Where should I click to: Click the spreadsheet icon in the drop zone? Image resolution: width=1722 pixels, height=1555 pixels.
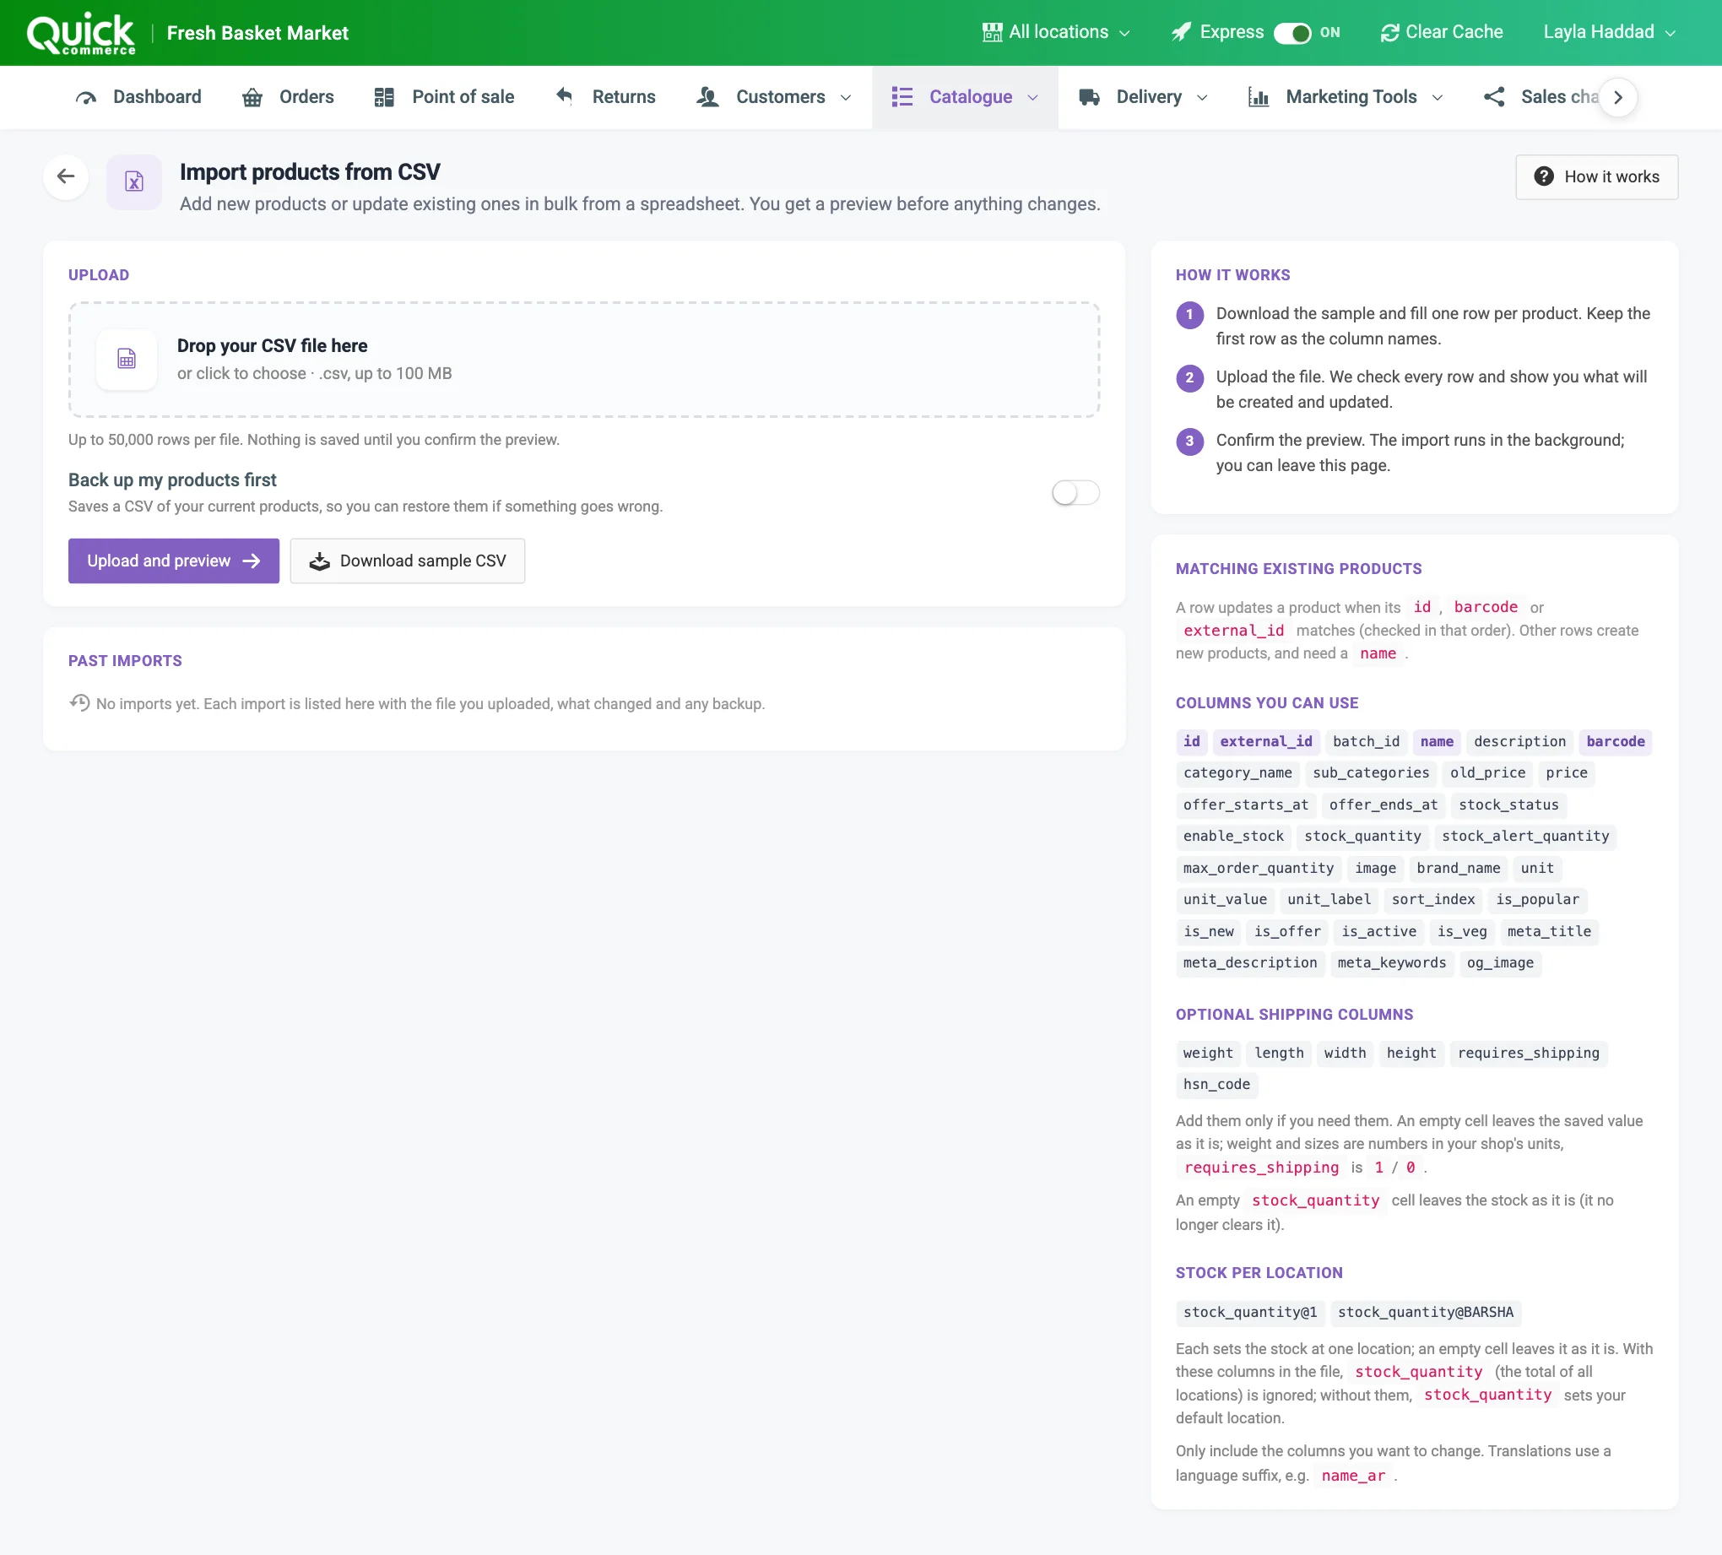[127, 360]
